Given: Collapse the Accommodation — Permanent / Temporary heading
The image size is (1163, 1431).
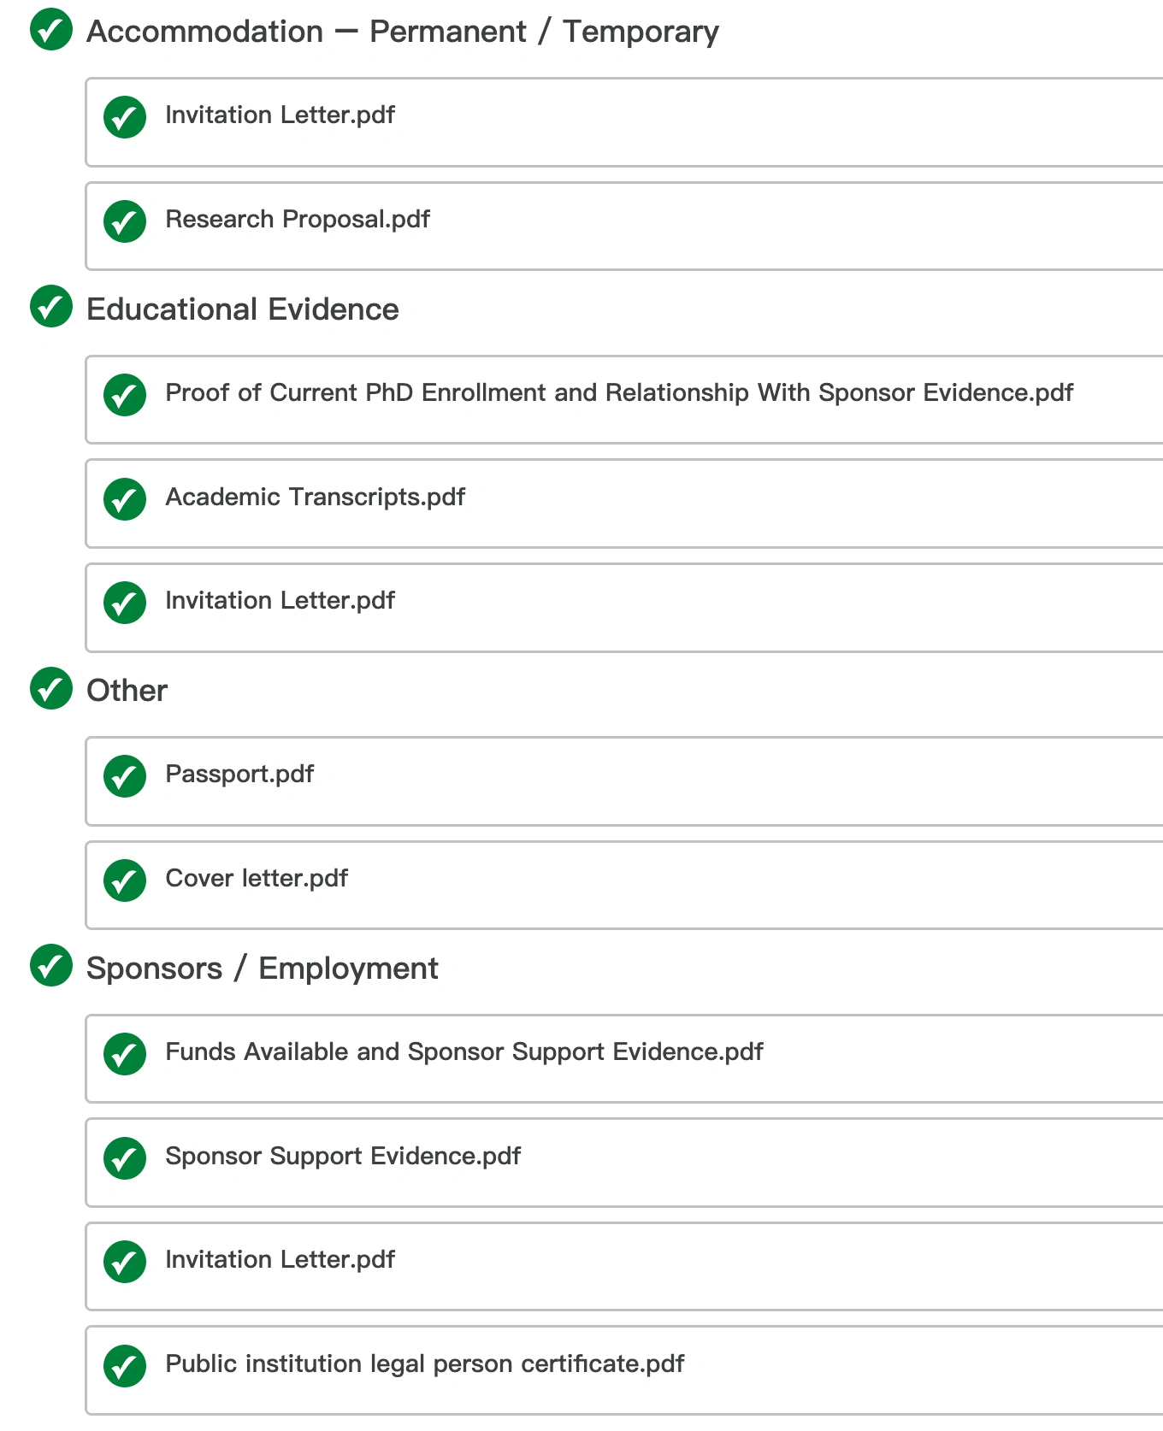Looking at the screenshot, I should point(402,32).
